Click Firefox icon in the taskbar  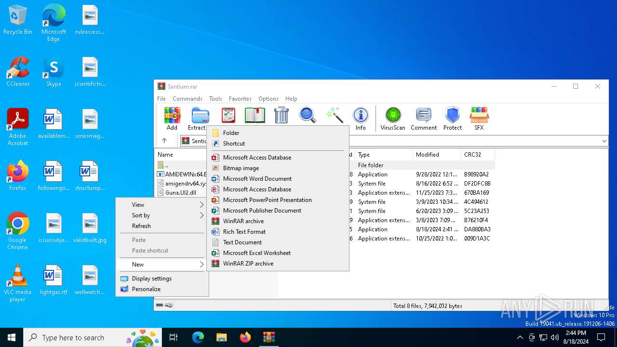(245, 337)
